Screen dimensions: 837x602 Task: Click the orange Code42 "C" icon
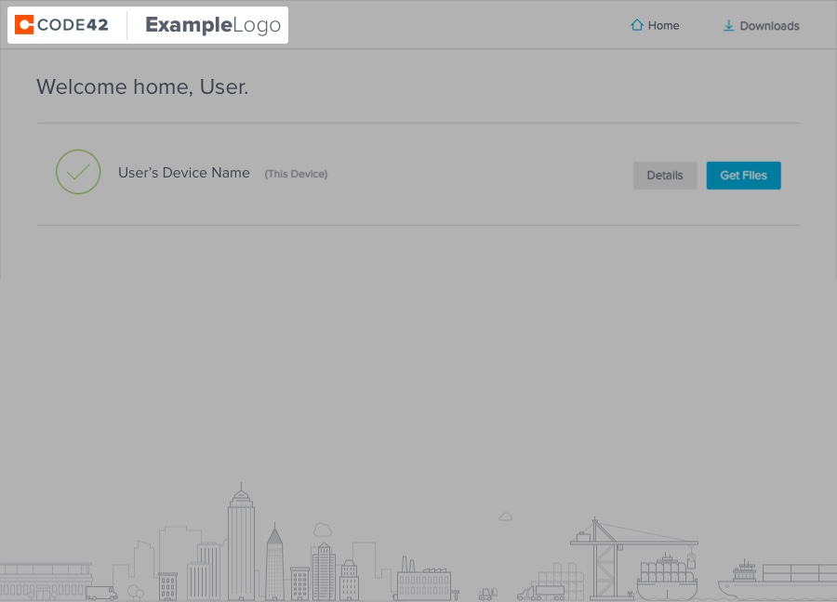coord(23,25)
